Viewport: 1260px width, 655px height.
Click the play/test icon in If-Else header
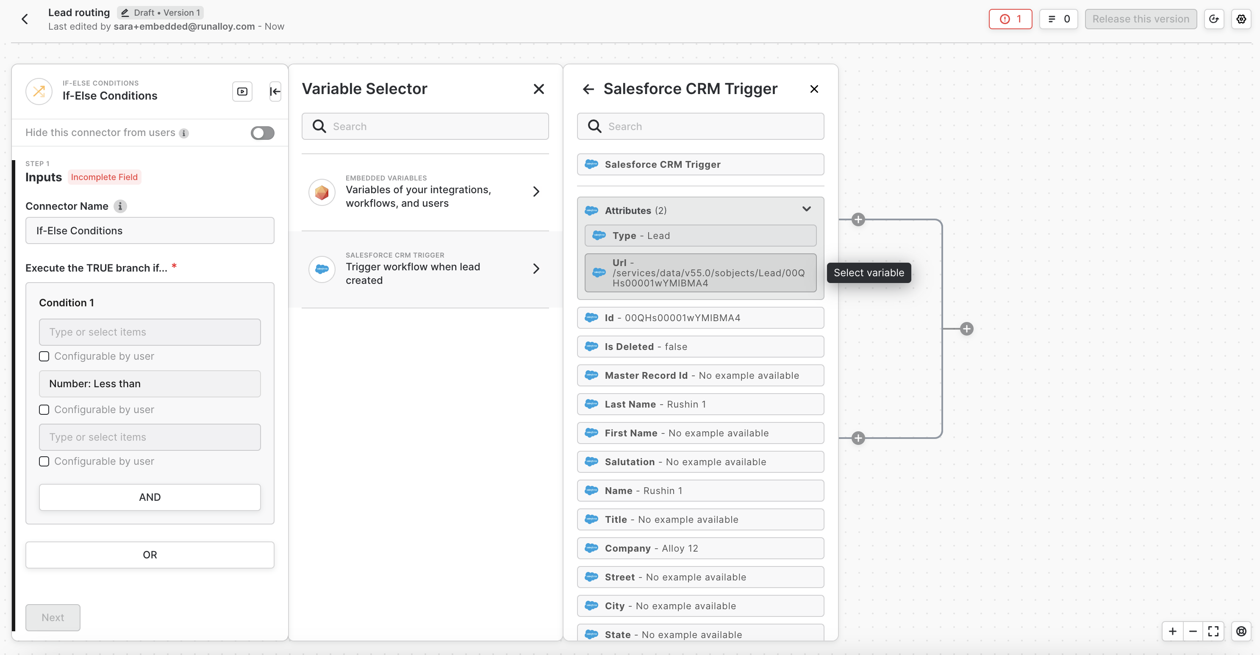[x=242, y=92]
